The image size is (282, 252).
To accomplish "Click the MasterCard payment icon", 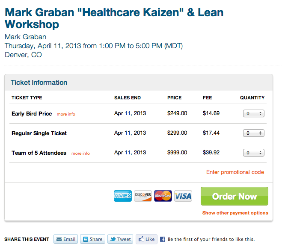I will point(163,196).
